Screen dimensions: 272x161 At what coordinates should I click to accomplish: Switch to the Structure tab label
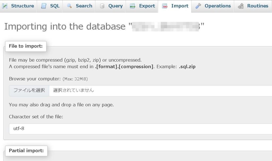[x=23, y=6]
